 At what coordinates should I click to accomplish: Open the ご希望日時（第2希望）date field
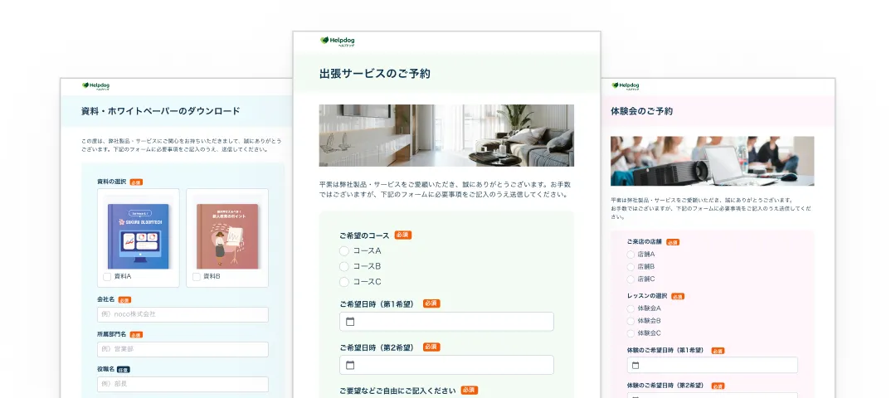(x=446, y=365)
